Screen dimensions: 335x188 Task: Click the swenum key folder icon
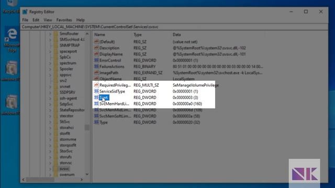(x=56, y=174)
